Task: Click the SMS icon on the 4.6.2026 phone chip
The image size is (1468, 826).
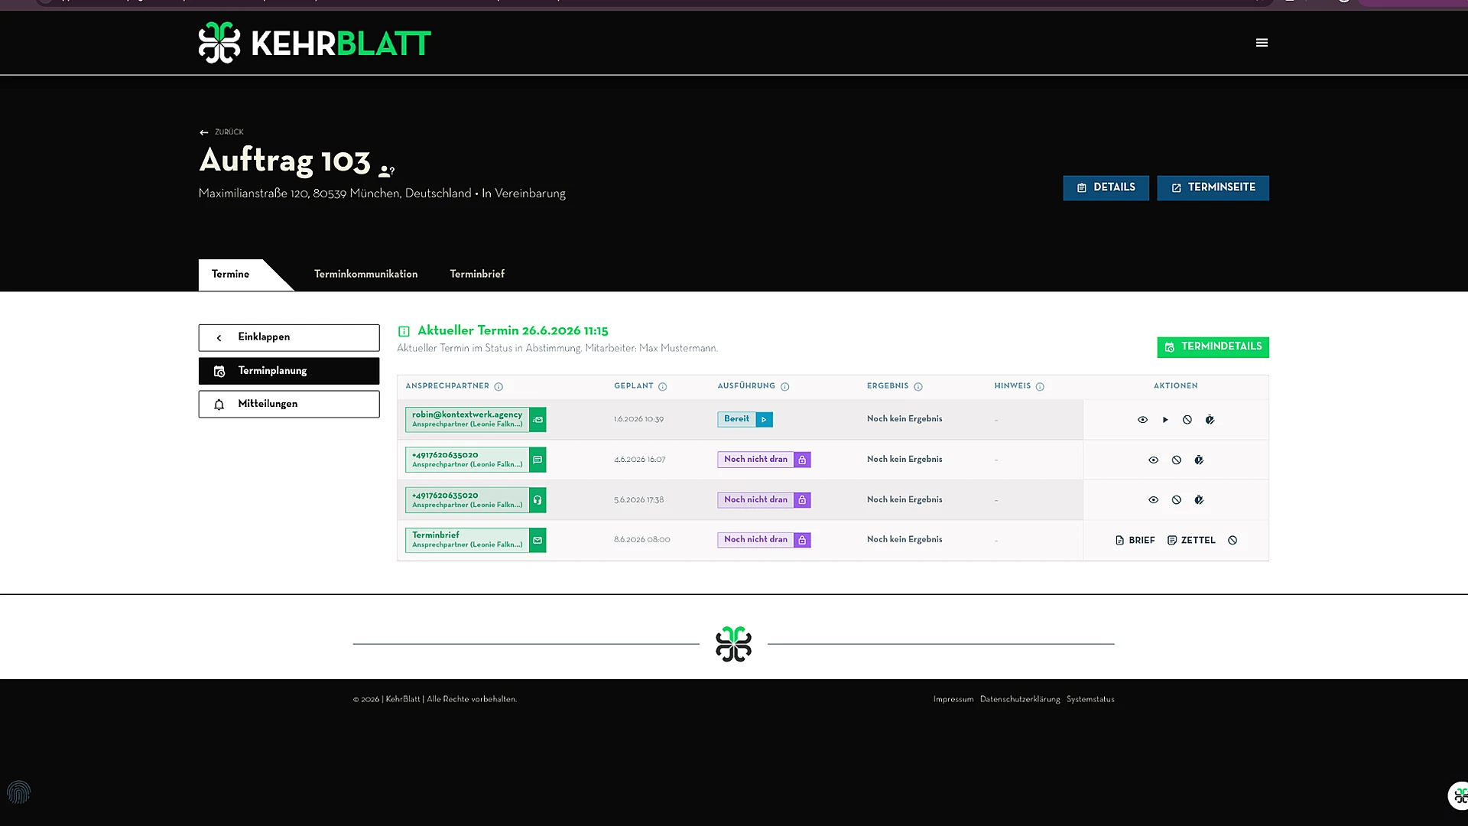Action: [x=538, y=460]
